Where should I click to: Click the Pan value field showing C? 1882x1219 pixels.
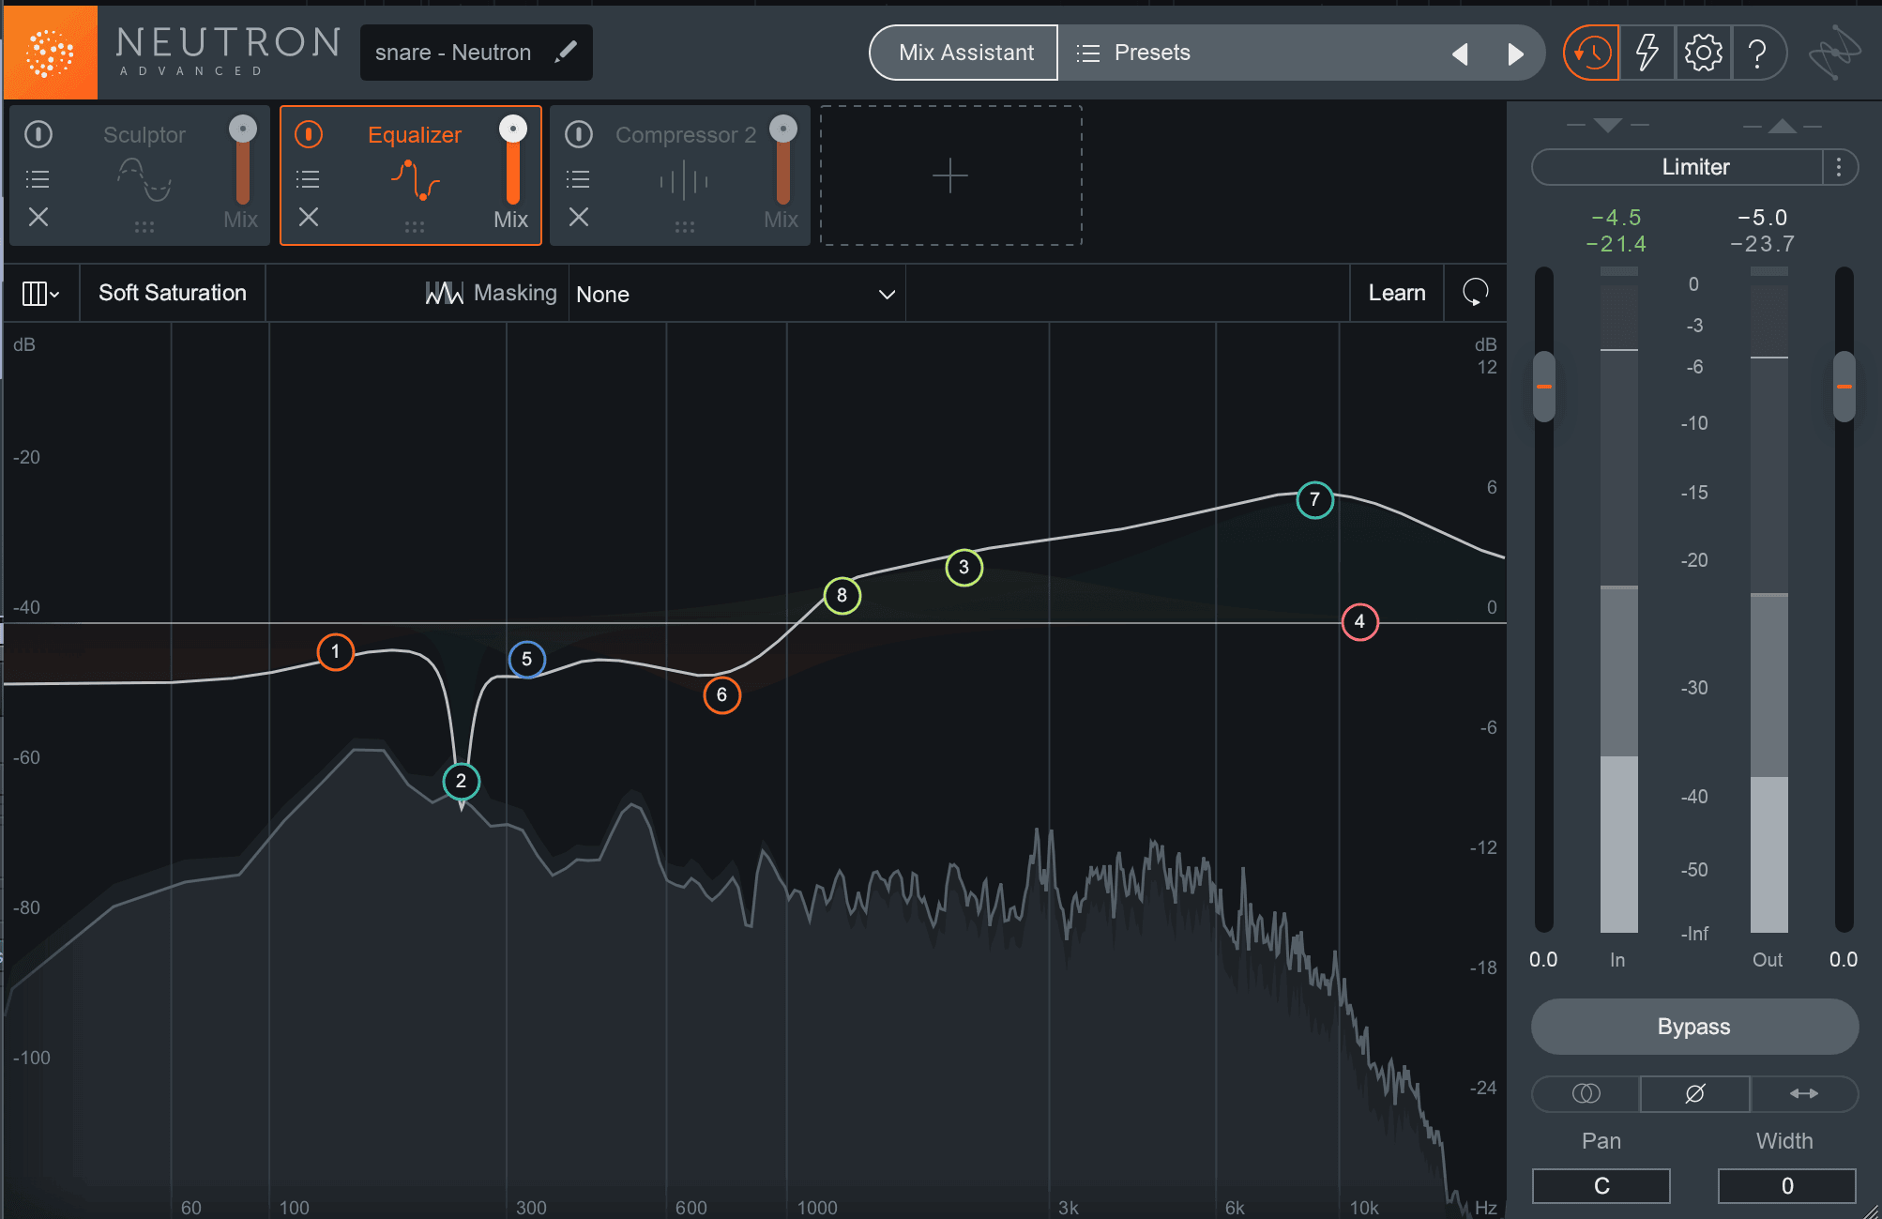pyautogui.click(x=1601, y=1186)
